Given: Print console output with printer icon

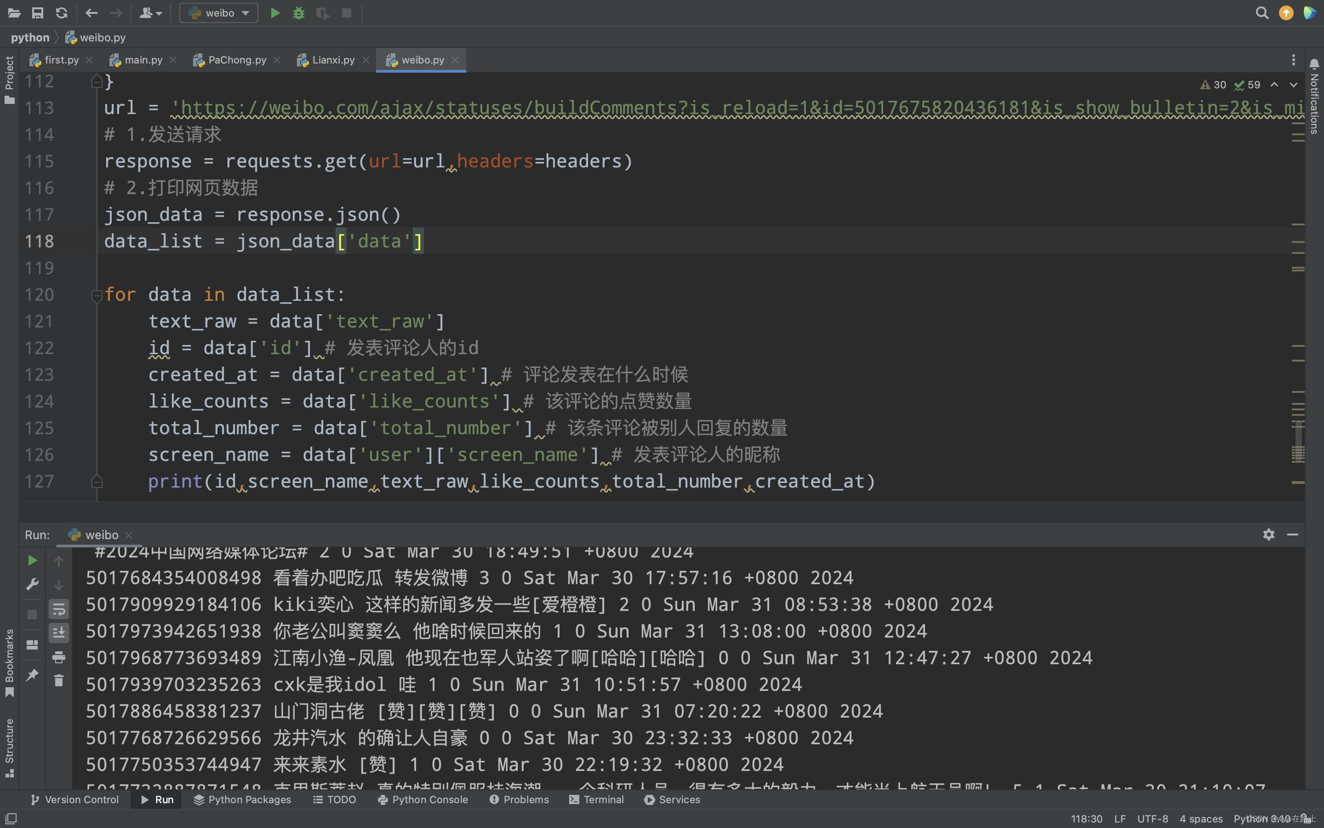Looking at the screenshot, I should tap(58, 656).
